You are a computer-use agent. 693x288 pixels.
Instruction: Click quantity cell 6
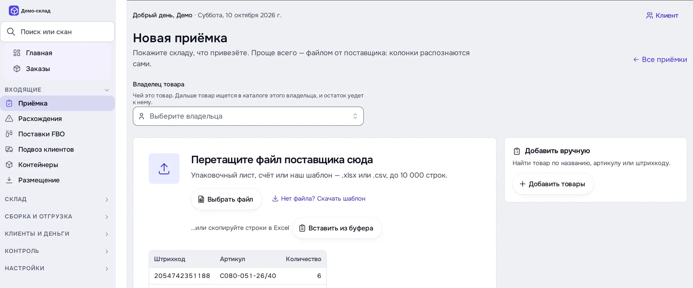click(x=319, y=276)
